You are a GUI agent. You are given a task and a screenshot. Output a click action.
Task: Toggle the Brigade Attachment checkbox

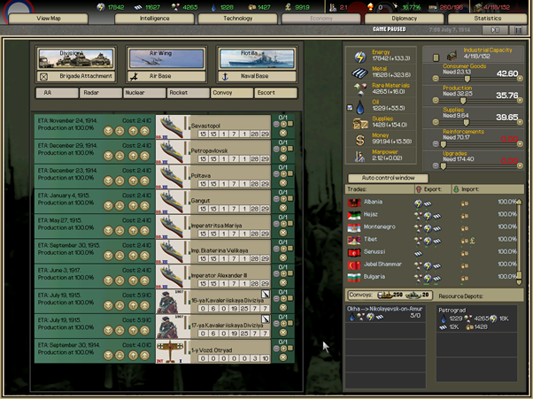pyautogui.click(x=42, y=77)
